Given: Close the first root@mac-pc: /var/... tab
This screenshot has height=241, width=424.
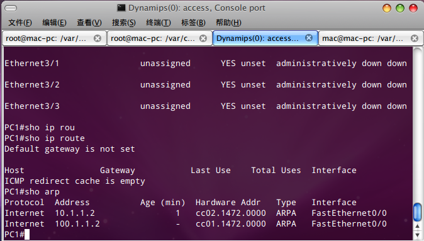Looking at the screenshot, I should 98,38.
